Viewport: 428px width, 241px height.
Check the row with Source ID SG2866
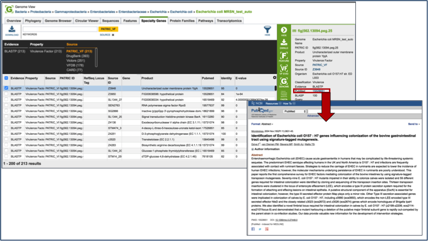point(7,111)
